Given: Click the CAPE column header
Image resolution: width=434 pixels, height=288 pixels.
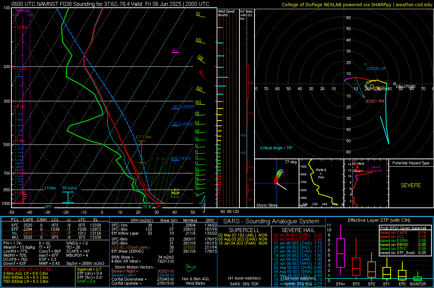Looking at the screenshot, I should point(28,220).
